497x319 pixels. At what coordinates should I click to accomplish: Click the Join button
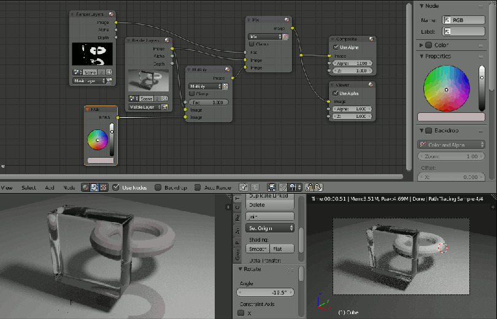(x=270, y=217)
